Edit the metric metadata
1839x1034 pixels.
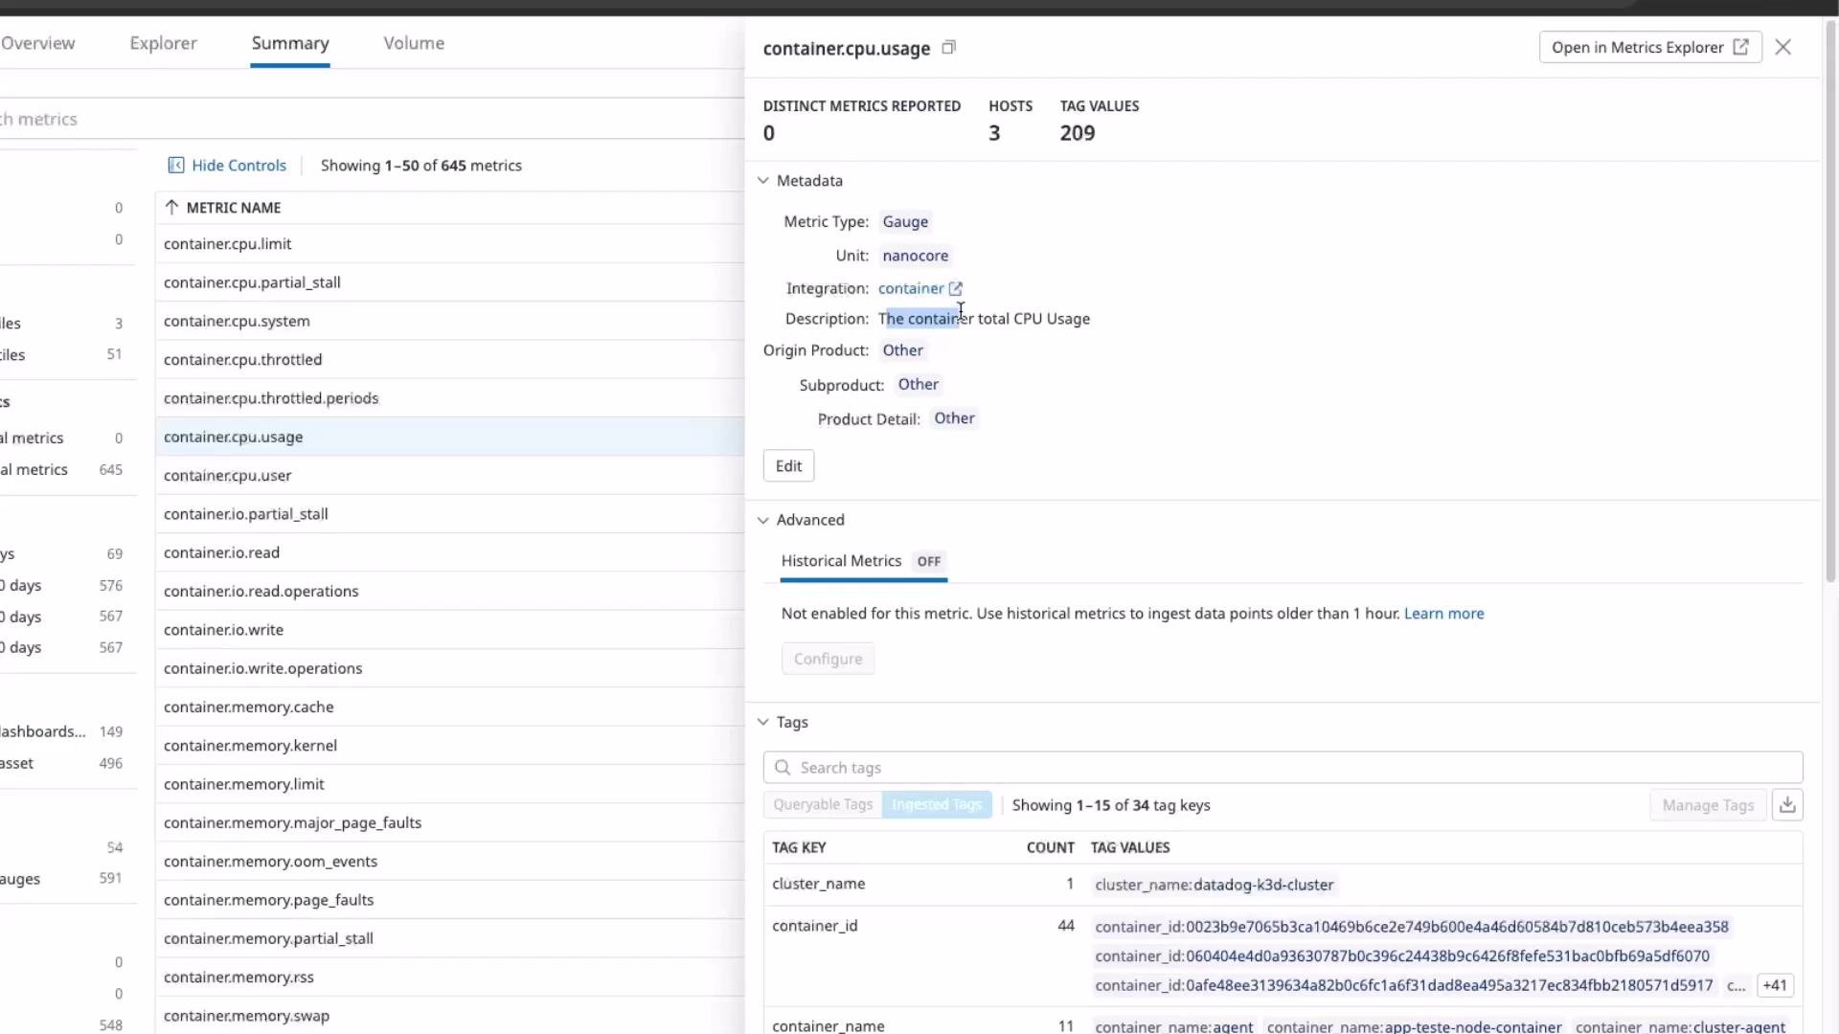point(788,466)
